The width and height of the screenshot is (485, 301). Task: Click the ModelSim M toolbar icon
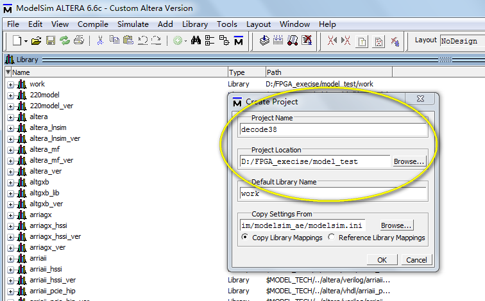[x=238, y=40]
